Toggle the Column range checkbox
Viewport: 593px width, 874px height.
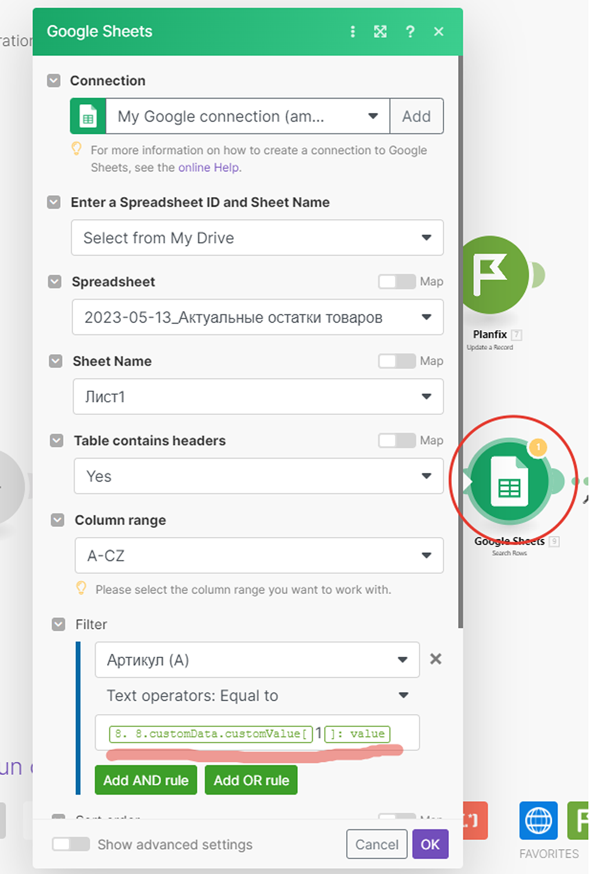57,520
